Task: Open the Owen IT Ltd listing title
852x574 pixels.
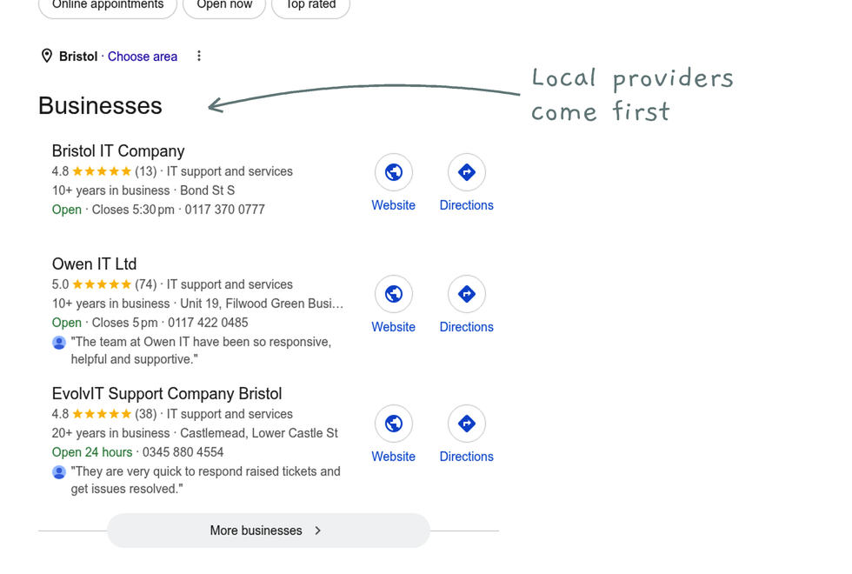Action: 94,264
